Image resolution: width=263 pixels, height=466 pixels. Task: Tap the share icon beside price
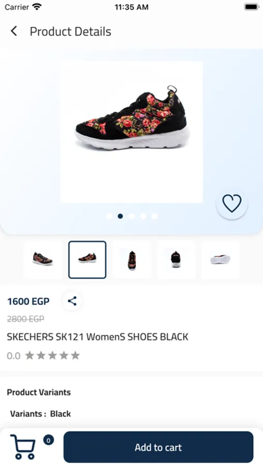coord(72,301)
